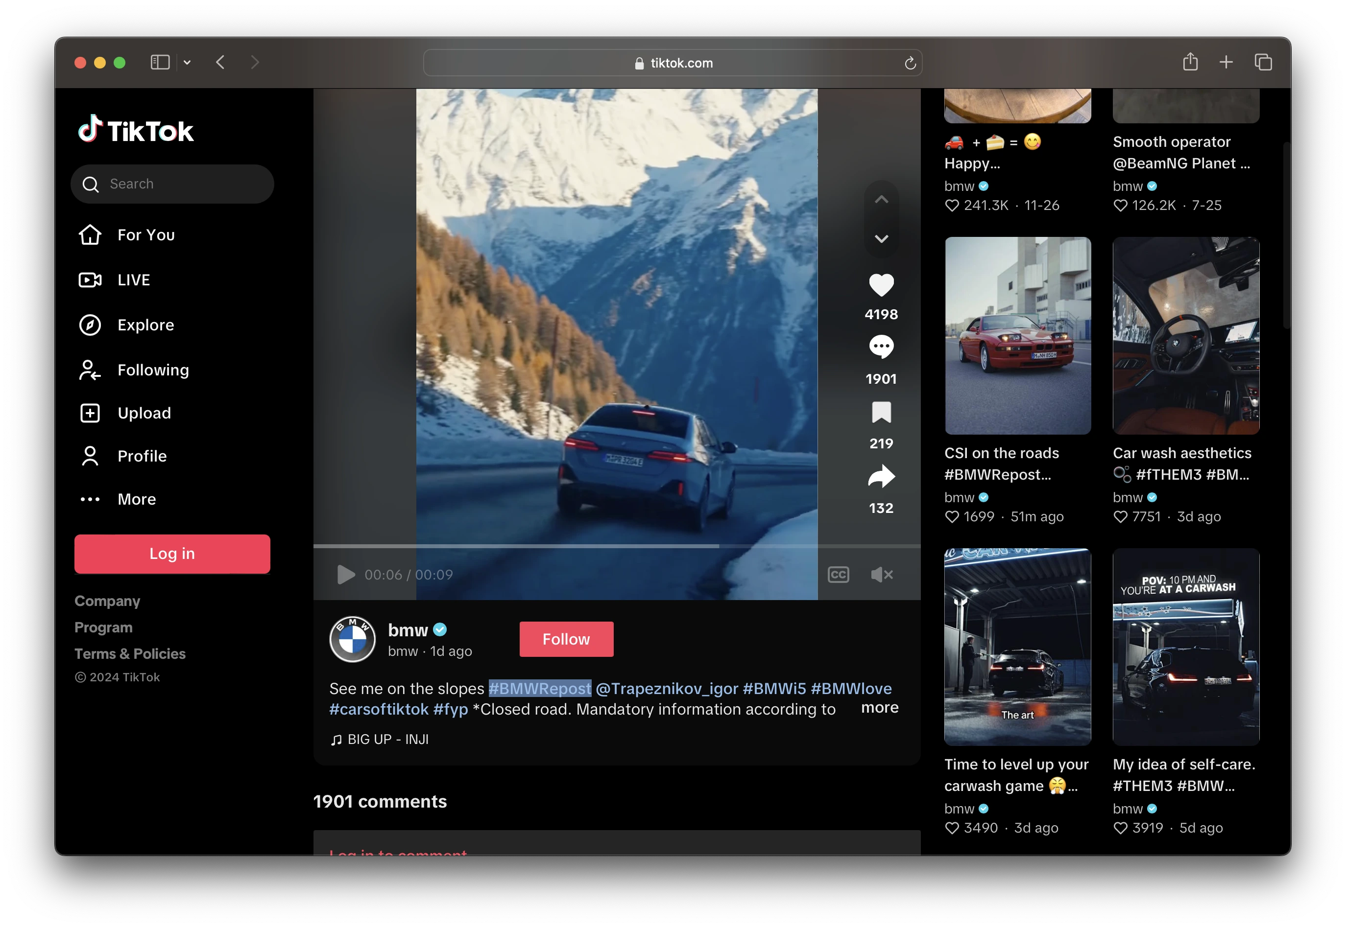Like the video with heart icon

(881, 285)
